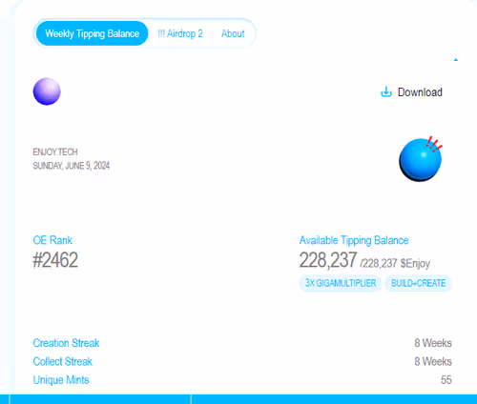Click the download arrow icon

[x=386, y=91]
